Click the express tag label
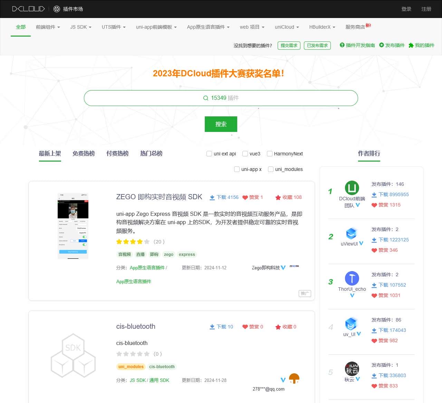 point(187,255)
